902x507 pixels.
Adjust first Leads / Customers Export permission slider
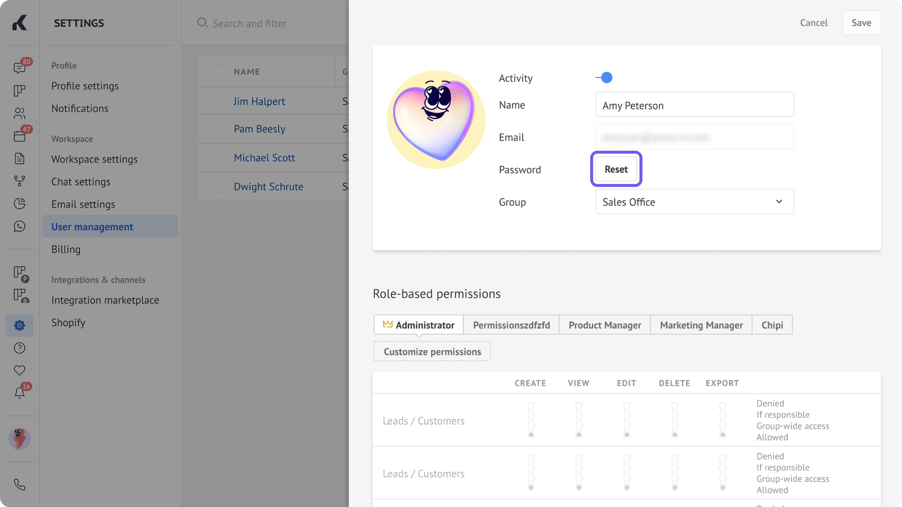[x=722, y=420]
